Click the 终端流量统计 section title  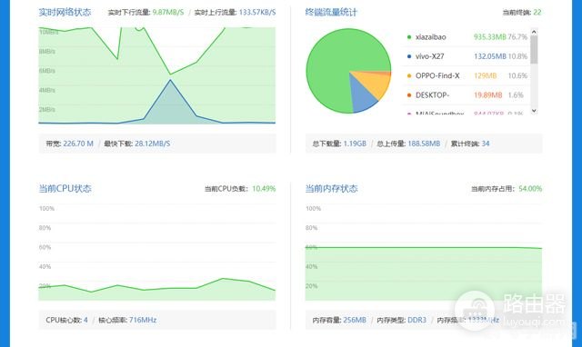pos(331,12)
